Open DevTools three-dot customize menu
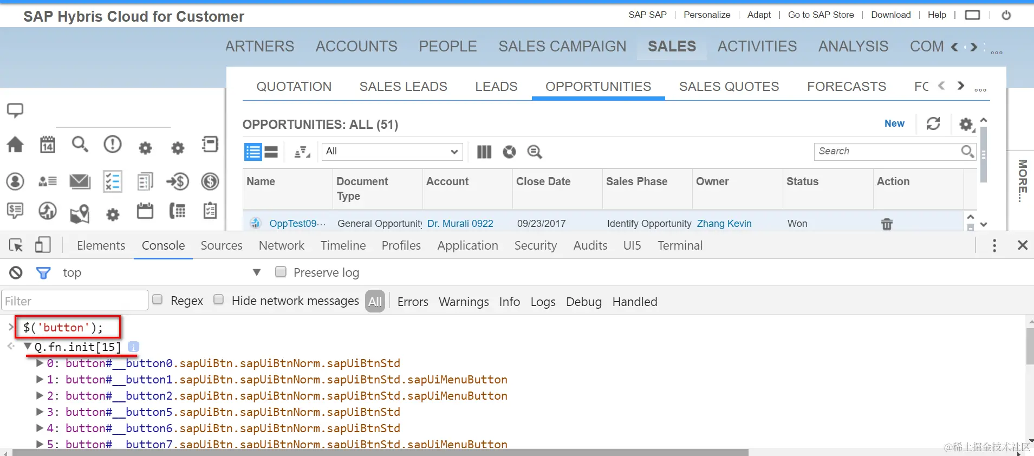Viewport: 1034px width, 456px height. (x=994, y=245)
